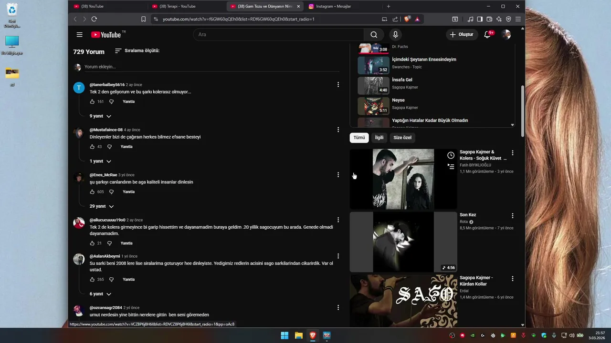
Task: Like the comment by @tanerbalbey5616
Action: (92, 101)
